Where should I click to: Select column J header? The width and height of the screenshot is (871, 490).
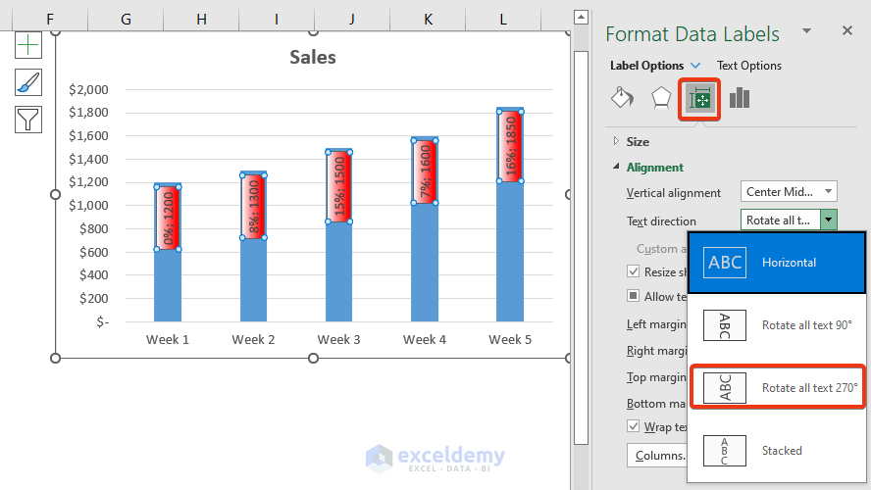click(352, 20)
